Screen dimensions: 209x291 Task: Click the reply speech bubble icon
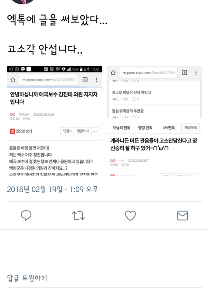(26, 215)
